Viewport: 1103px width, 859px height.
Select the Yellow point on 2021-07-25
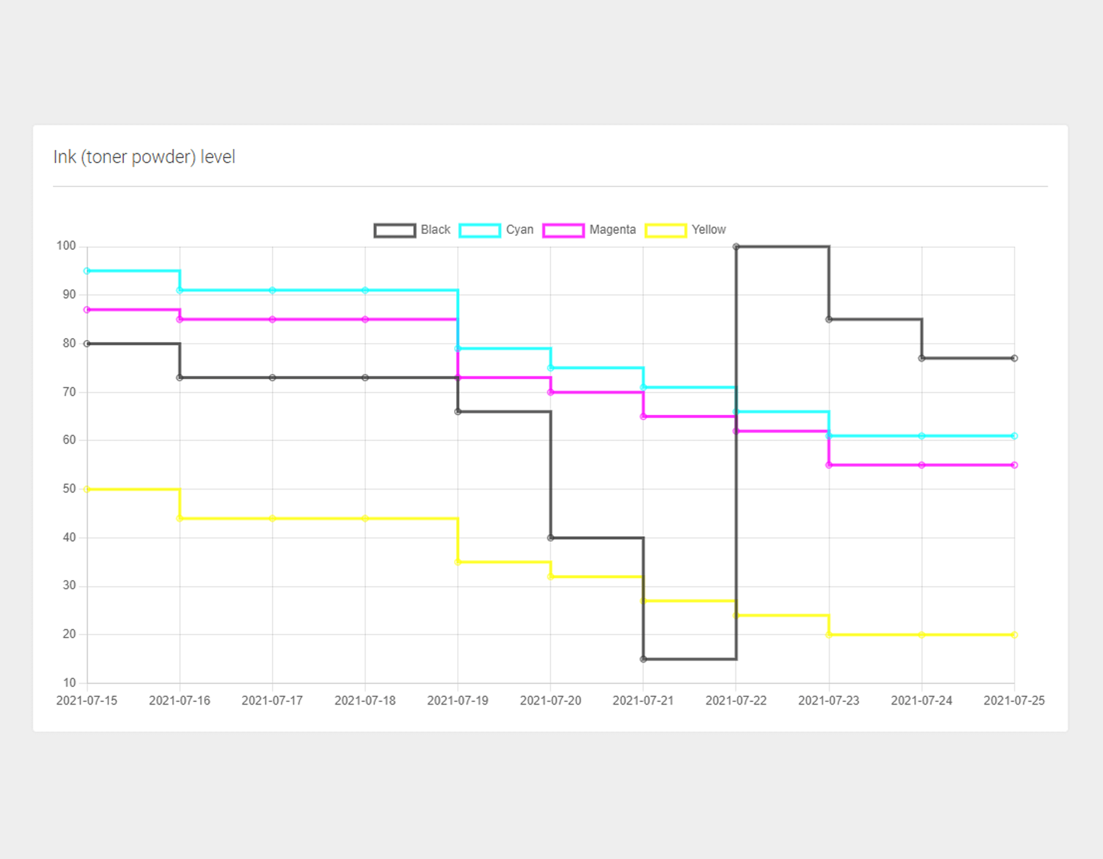tap(1014, 635)
